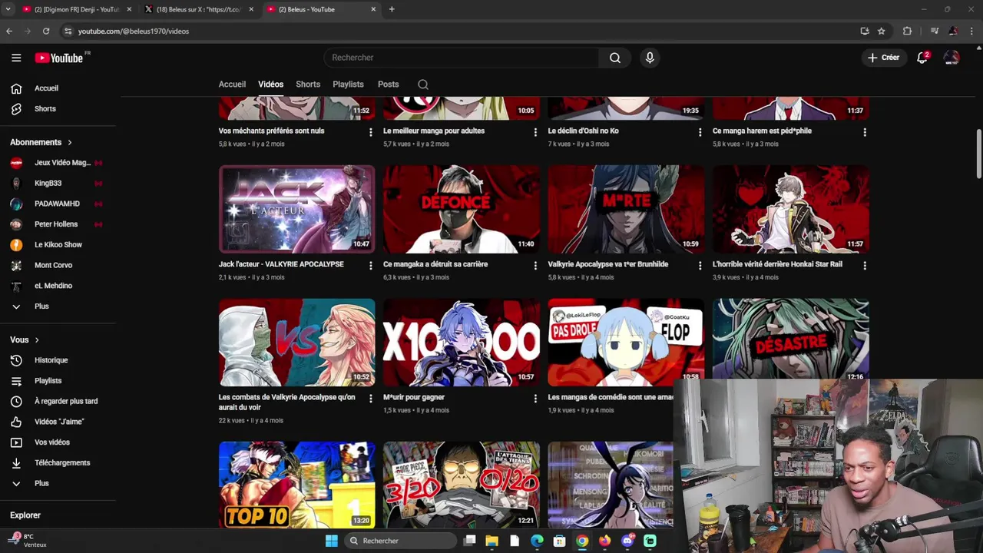Open Le Kikoo Show channel

pyautogui.click(x=58, y=245)
